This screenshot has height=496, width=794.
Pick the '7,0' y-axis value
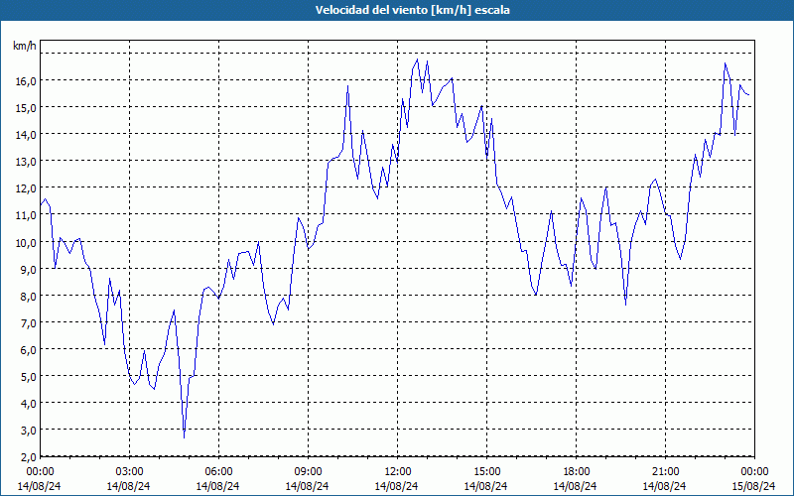tap(28, 323)
